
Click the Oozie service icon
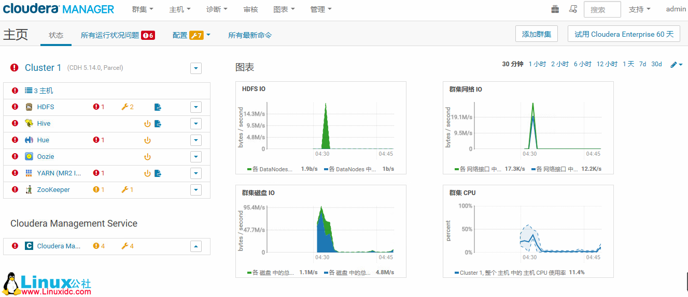click(29, 157)
